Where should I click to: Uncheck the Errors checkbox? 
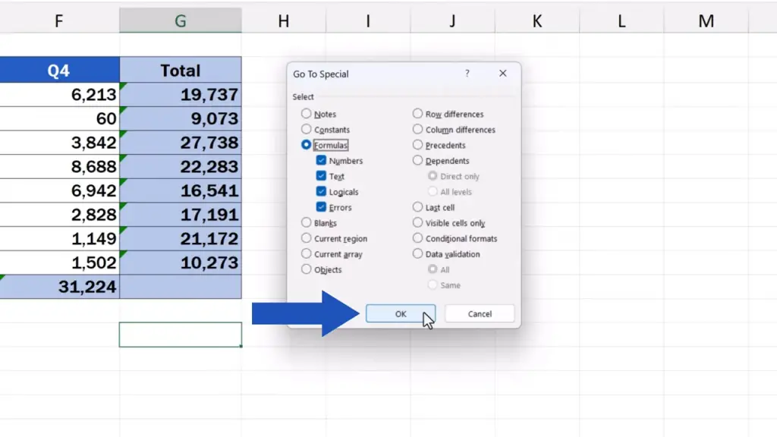[x=322, y=207]
